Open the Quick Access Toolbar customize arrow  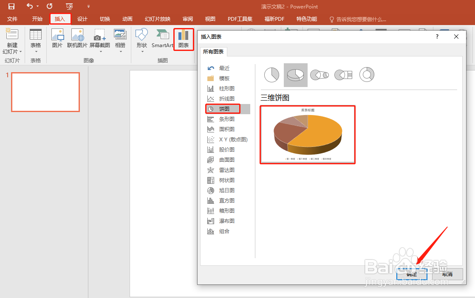coord(88,6)
